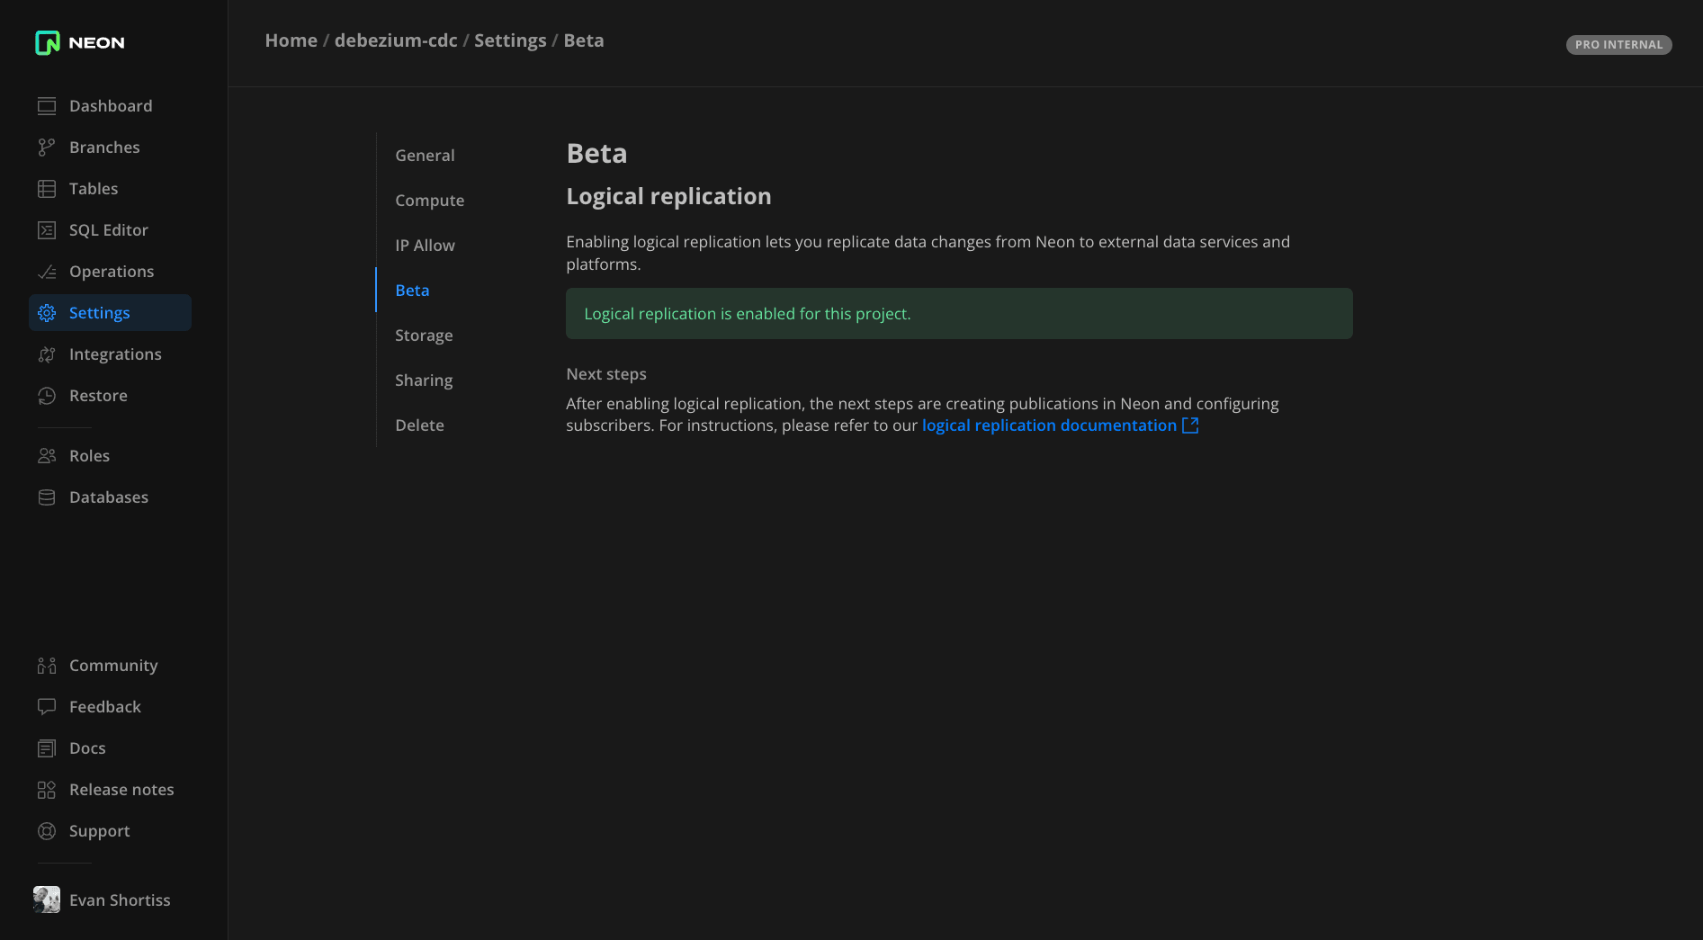Go to Home via the breadcrumb
Viewport: 1703px width, 940px height.
point(291,40)
